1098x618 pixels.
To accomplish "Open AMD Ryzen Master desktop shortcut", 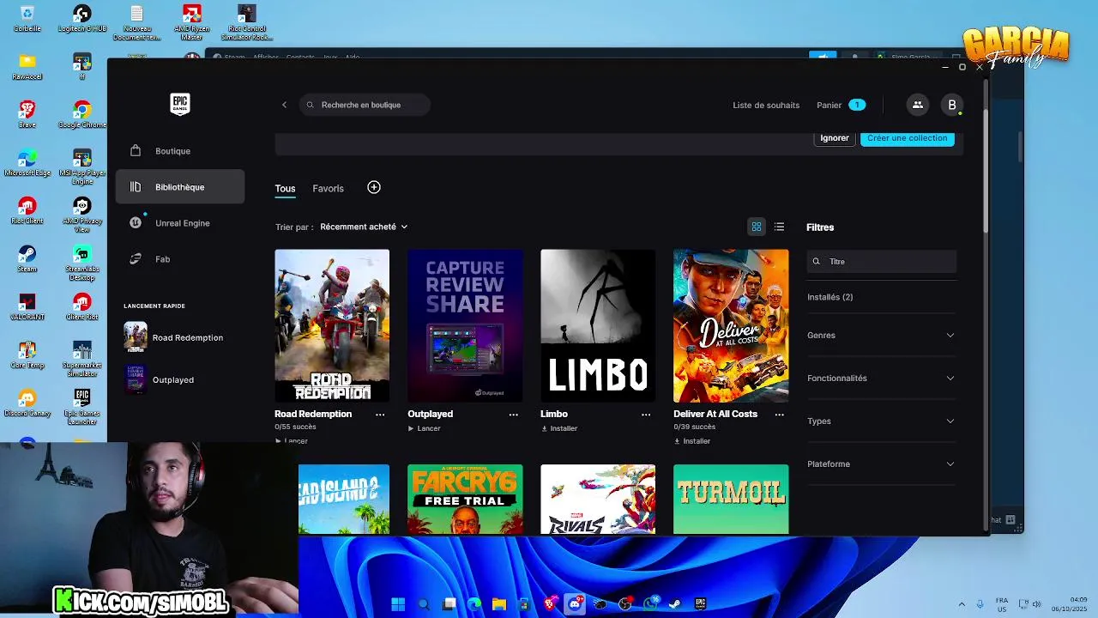I will (x=192, y=22).
